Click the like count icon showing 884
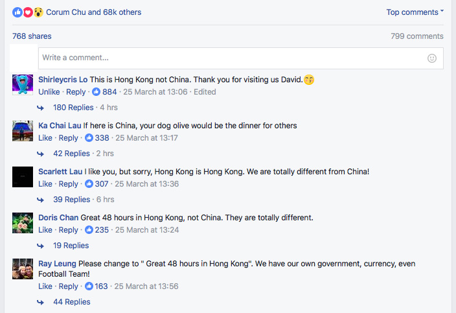The height and width of the screenshot is (313, 456). pyautogui.click(x=96, y=92)
